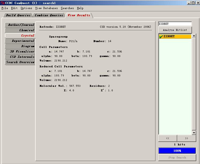
Task: Click the Analyse Hitlist button
Action: click(175, 30)
